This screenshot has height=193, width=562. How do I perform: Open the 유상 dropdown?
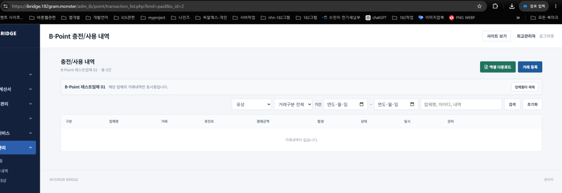(x=251, y=104)
